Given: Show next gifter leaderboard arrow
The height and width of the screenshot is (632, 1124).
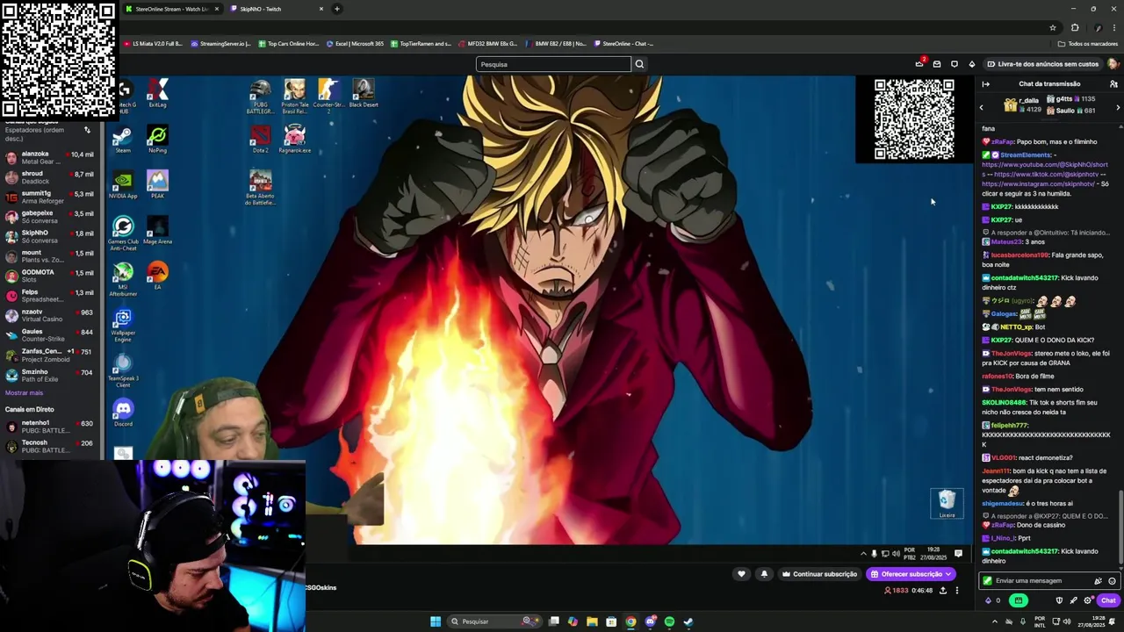Looking at the screenshot, I should [1118, 107].
